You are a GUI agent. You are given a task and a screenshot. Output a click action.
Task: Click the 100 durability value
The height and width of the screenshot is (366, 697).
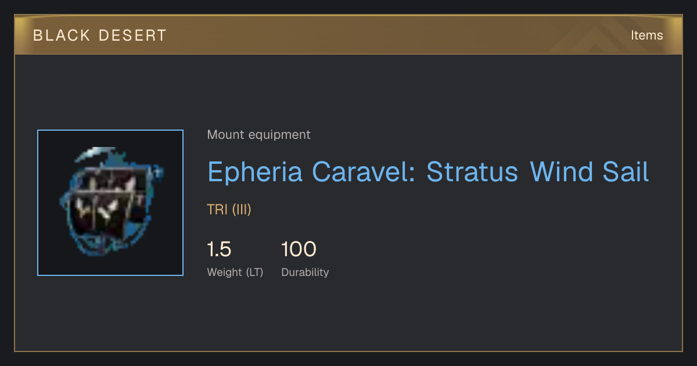tap(299, 249)
